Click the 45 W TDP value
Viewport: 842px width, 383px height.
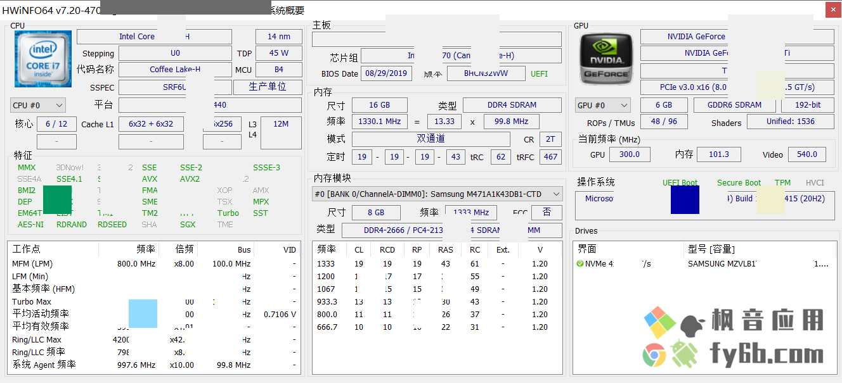[x=279, y=53]
